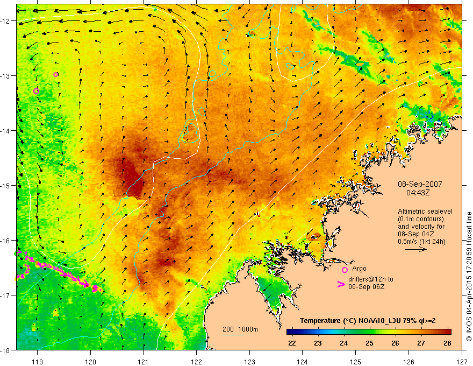Click the Argo float marker near 13.3°S
Image resolution: width=473 pixels, height=366 pixels.
pyautogui.click(x=36, y=91)
